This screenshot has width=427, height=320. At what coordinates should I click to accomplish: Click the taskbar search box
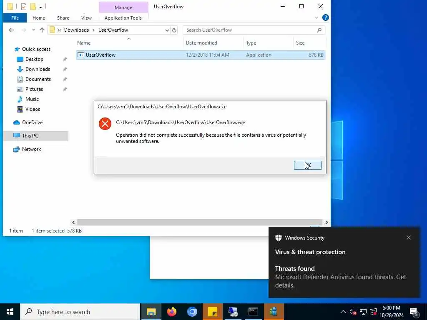pyautogui.click(x=80, y=312)
